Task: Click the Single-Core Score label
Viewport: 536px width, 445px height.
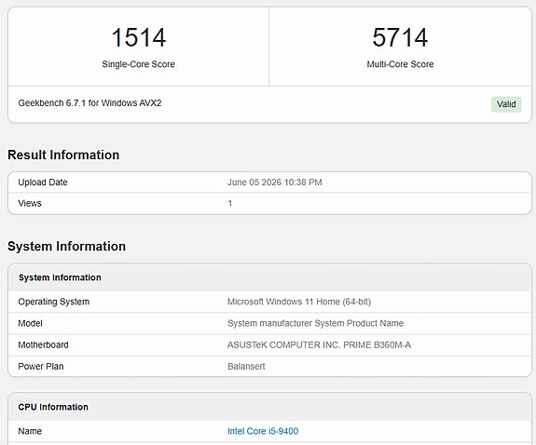Action: pos(139,64)
